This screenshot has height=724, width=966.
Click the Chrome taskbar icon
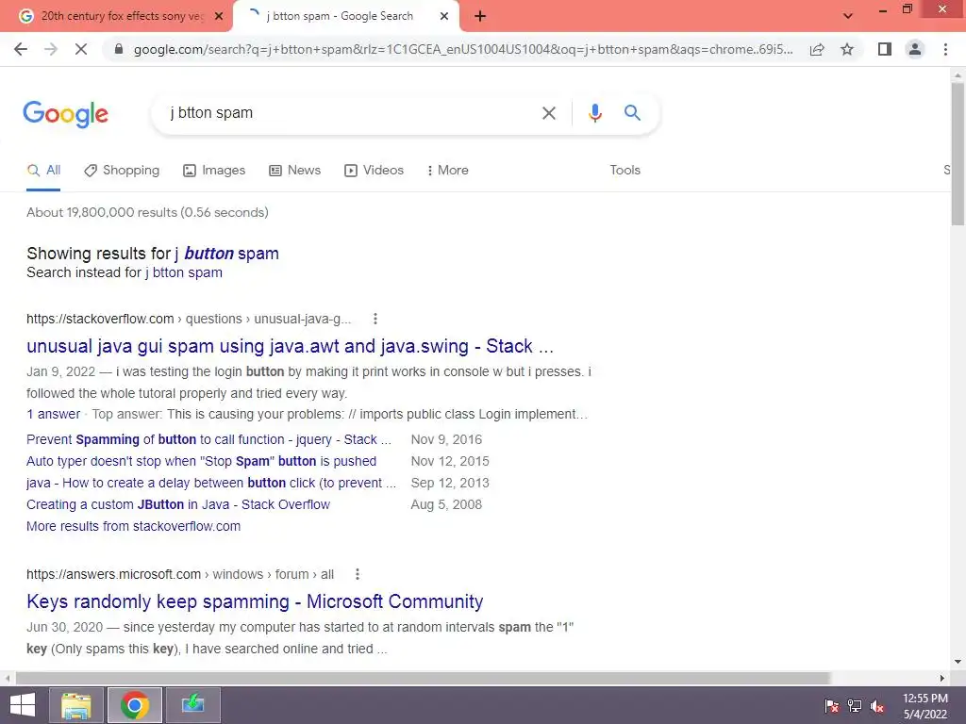click(x=135, y=705)
